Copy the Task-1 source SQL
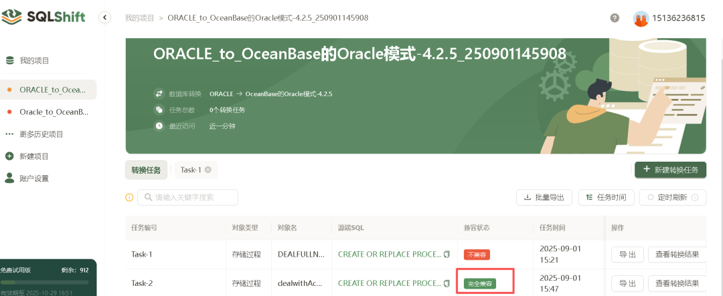Screen dimensions: 723x296 (x=447, y=254)
